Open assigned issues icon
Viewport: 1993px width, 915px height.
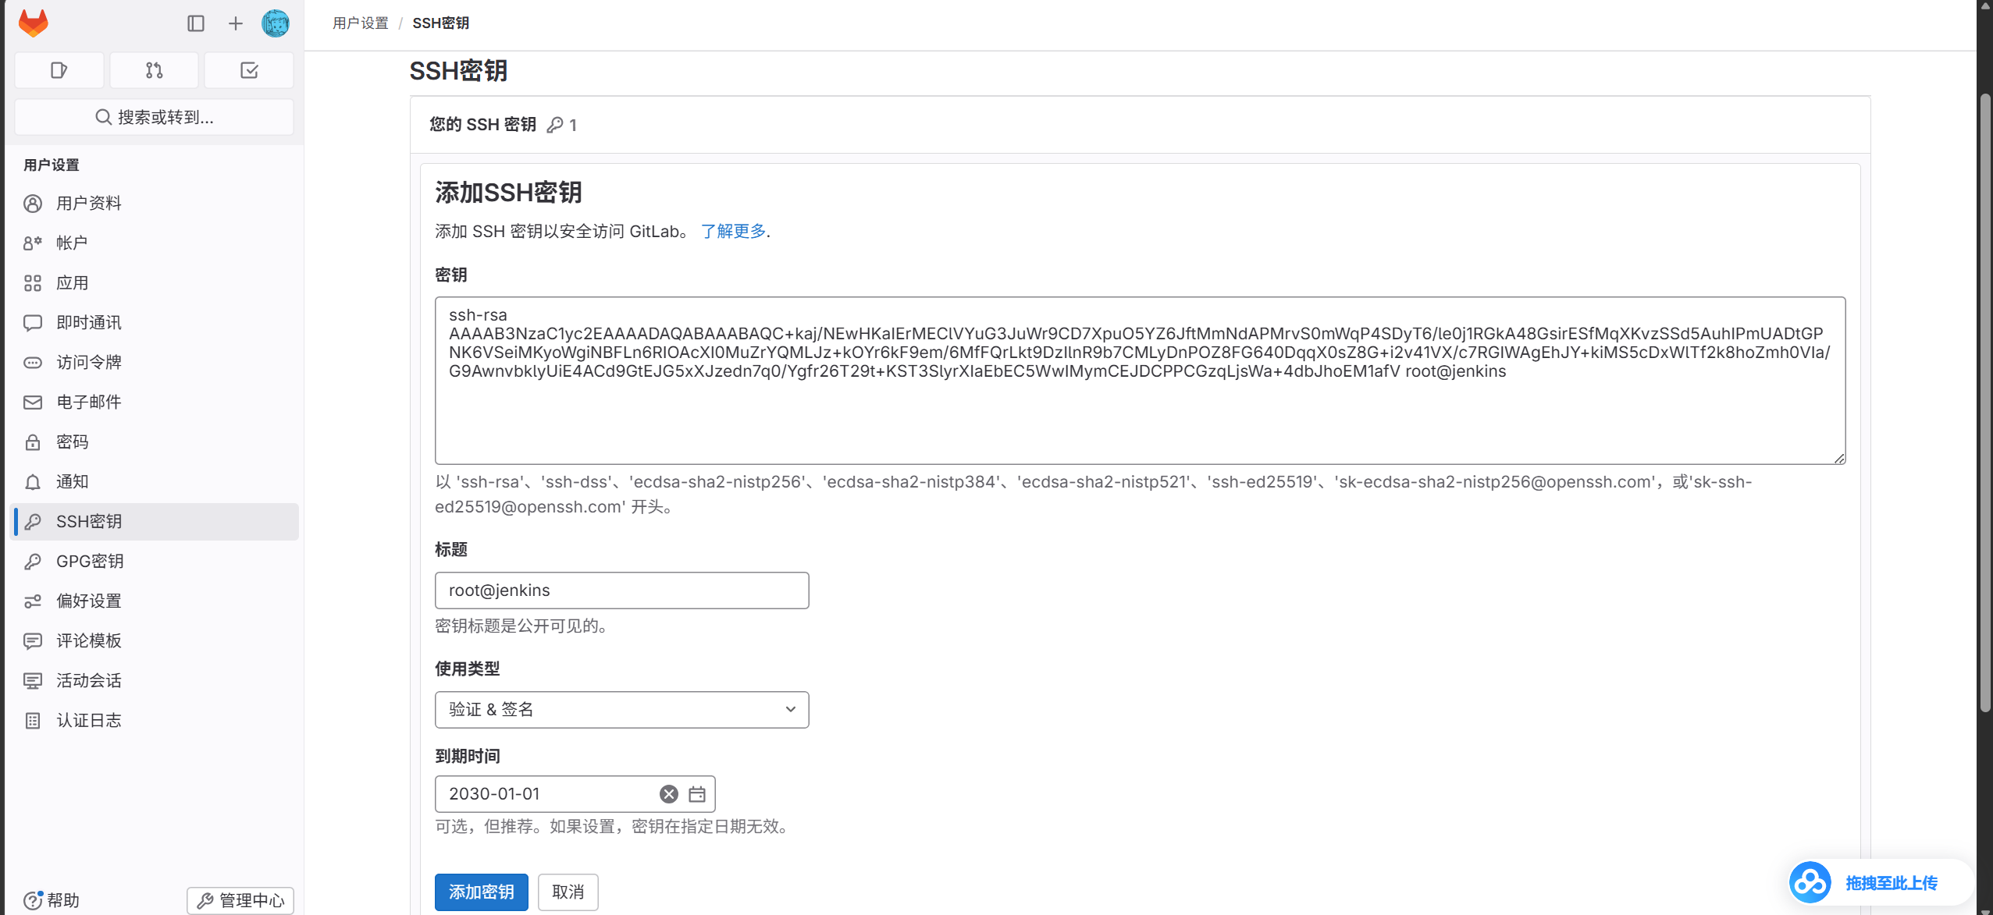tap(59, 71)
